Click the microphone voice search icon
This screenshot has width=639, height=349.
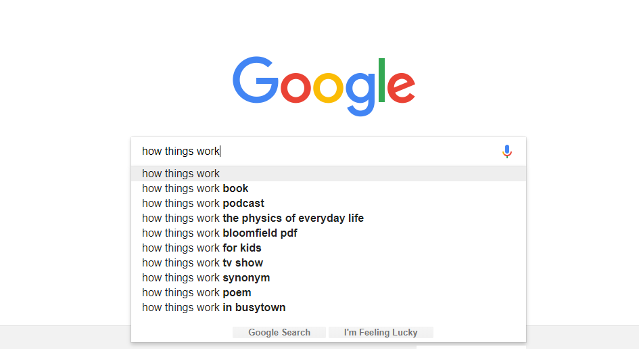507,152
